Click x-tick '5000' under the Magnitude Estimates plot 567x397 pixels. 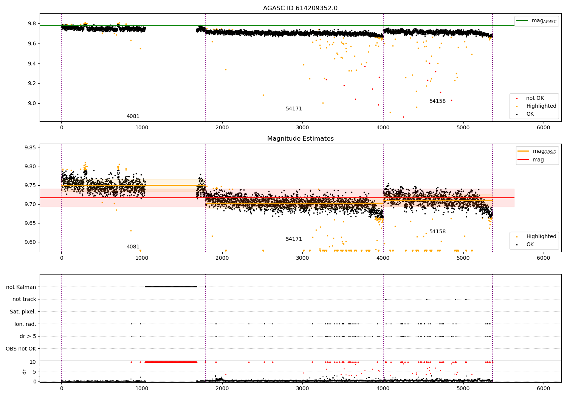(463, 258)
